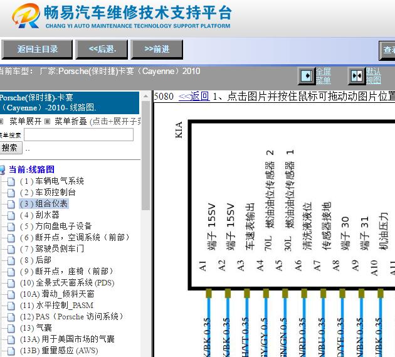The height and width of the screenshot is (357, 395).
Task: Click page icon beside 滑动_倾斜天窗
Action: tap(11, 294)
